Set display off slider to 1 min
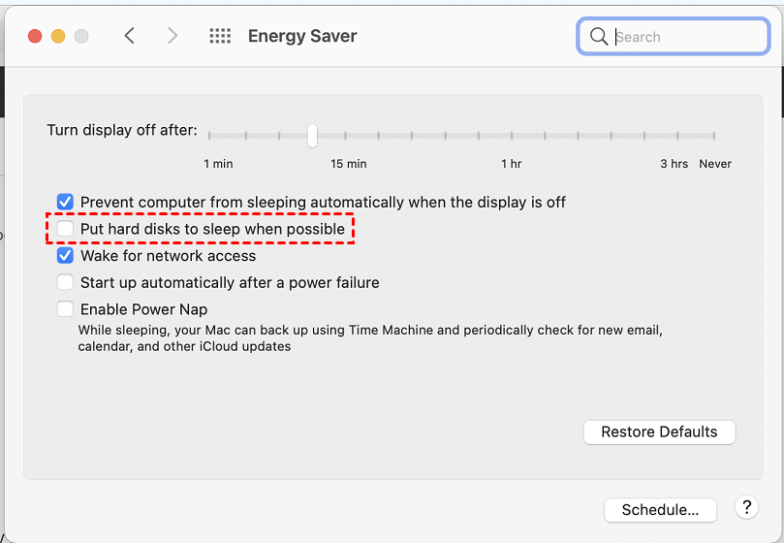This screenshot has height=543, width=784. [x=210, y=136]
